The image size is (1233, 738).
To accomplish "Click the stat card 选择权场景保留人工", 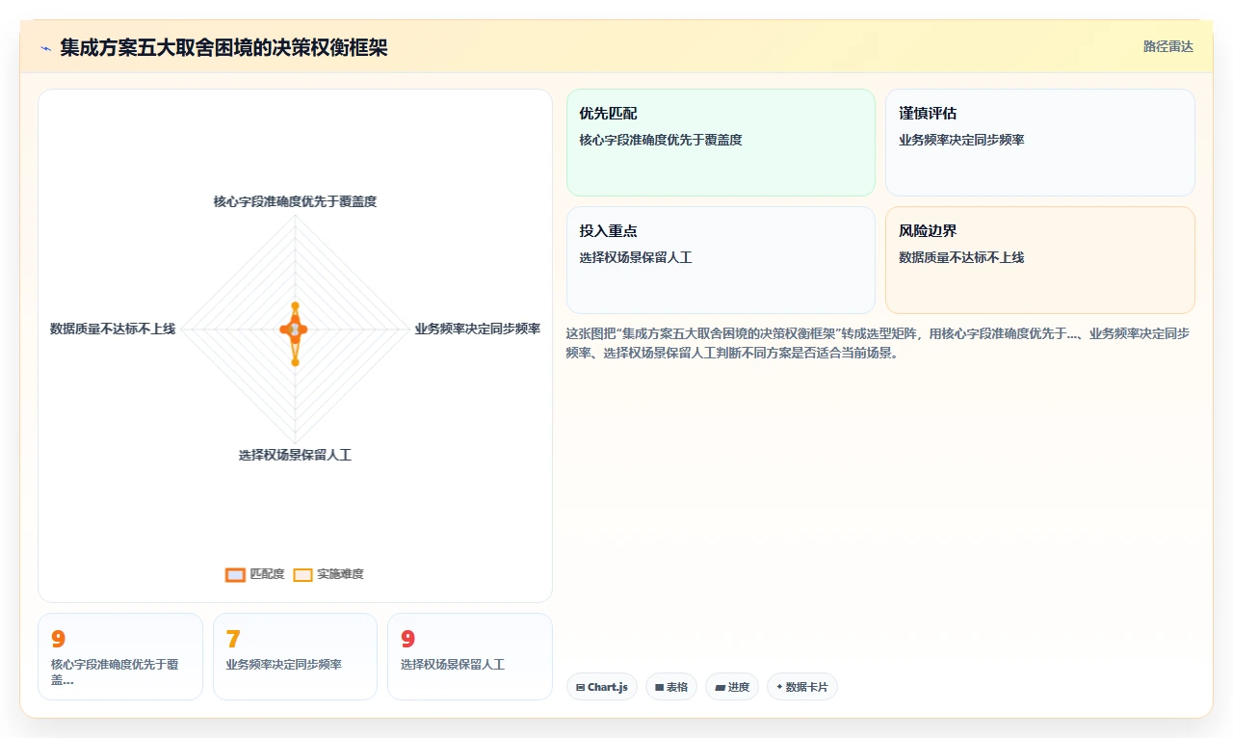I will tap(470, 656).
